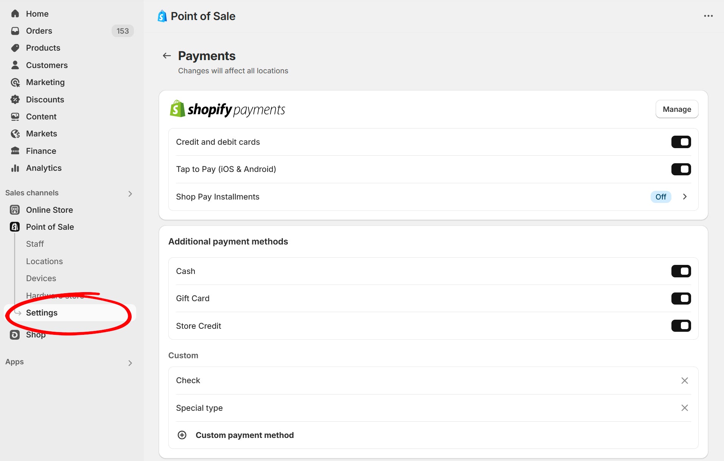Screen dimensions: 724x461
Task: Click the Analytics bar chart icon
Action: [x=15, y=168]
